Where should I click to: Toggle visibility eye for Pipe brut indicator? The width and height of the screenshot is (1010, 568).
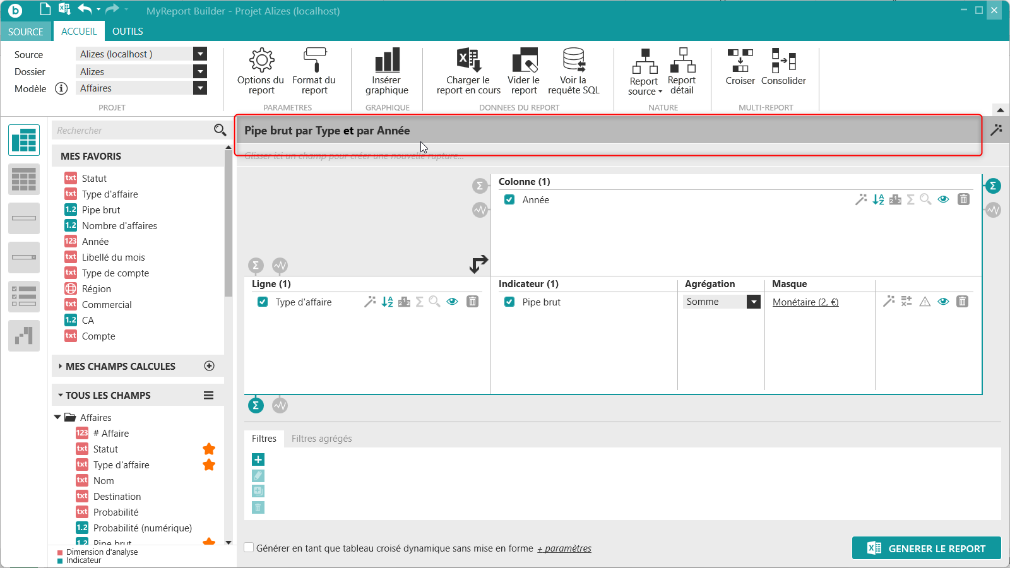[943, 302]
